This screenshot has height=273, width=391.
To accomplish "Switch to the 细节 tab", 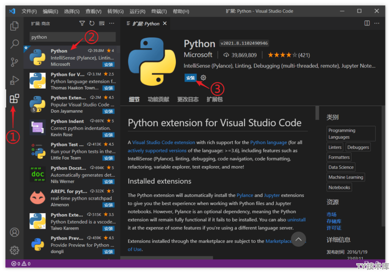I will click(134, 100).
